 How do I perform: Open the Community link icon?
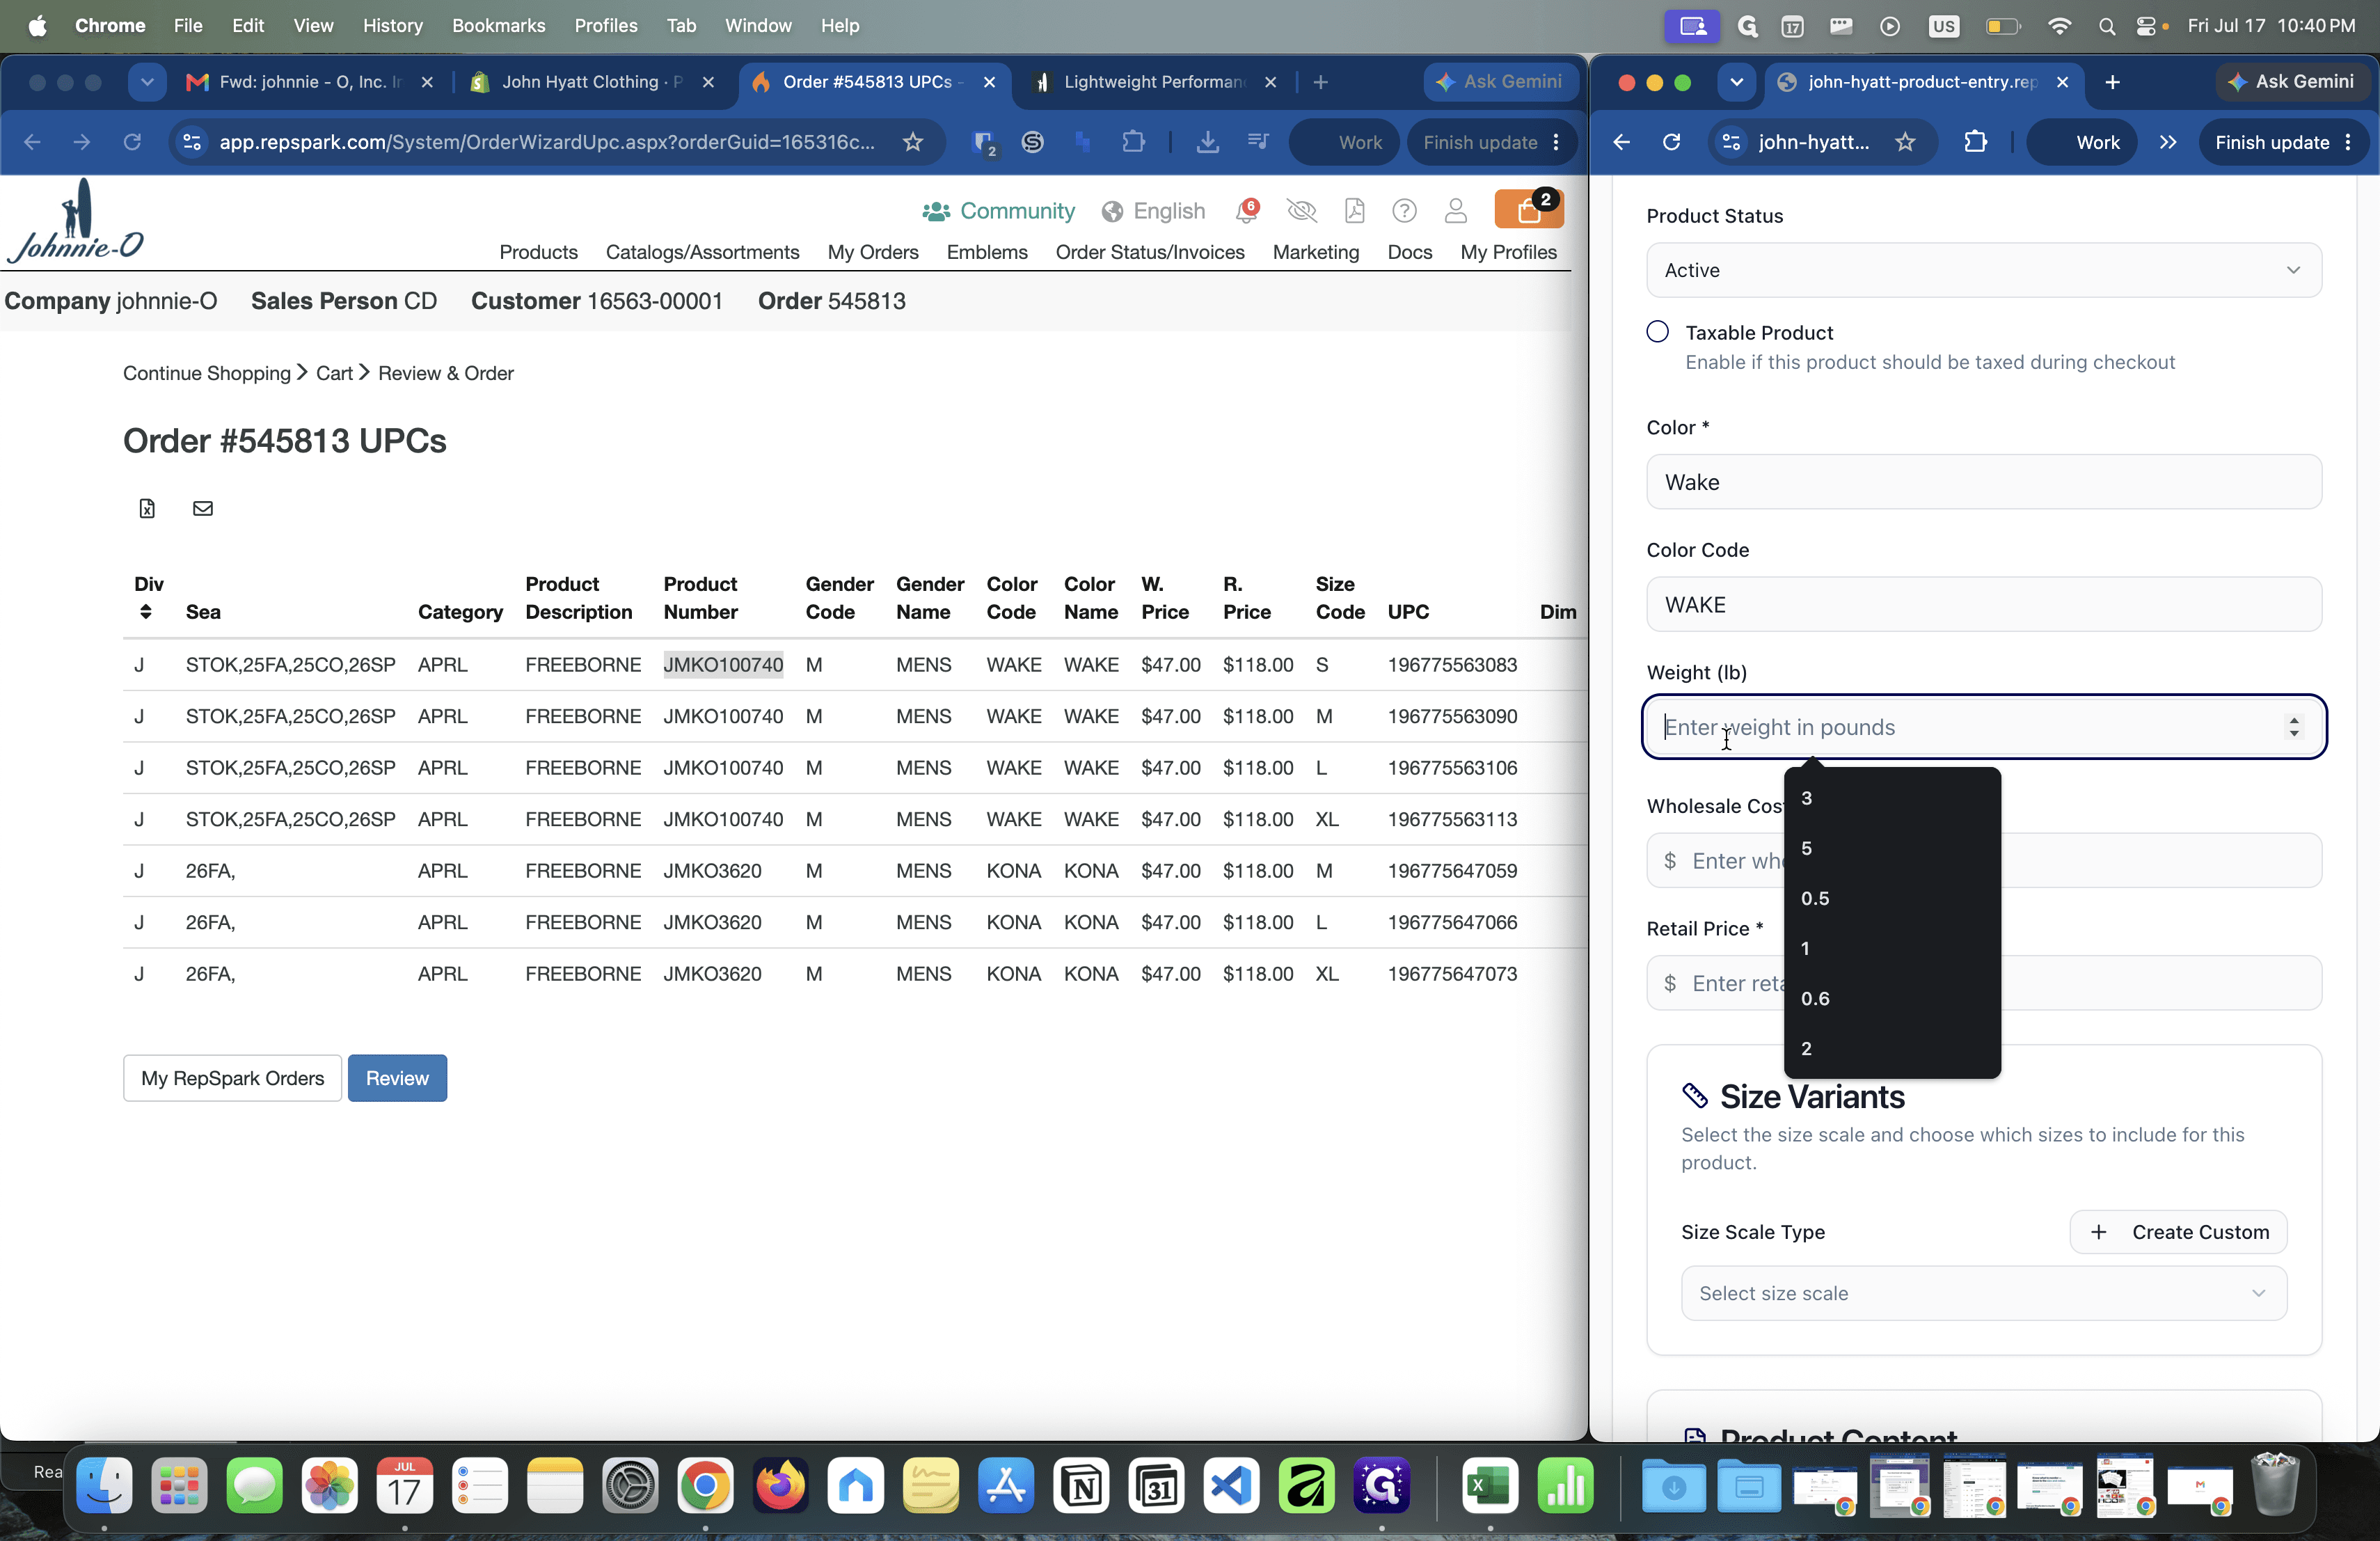click(936, 211)
